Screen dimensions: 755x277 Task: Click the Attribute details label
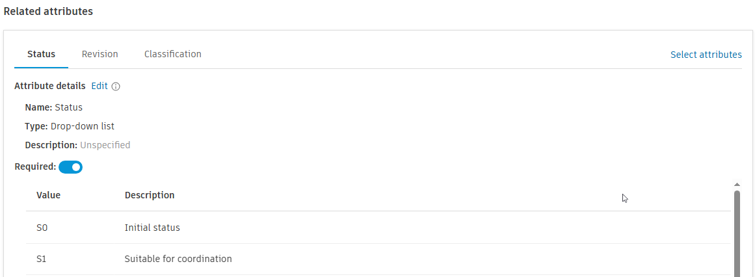(49, 86)
